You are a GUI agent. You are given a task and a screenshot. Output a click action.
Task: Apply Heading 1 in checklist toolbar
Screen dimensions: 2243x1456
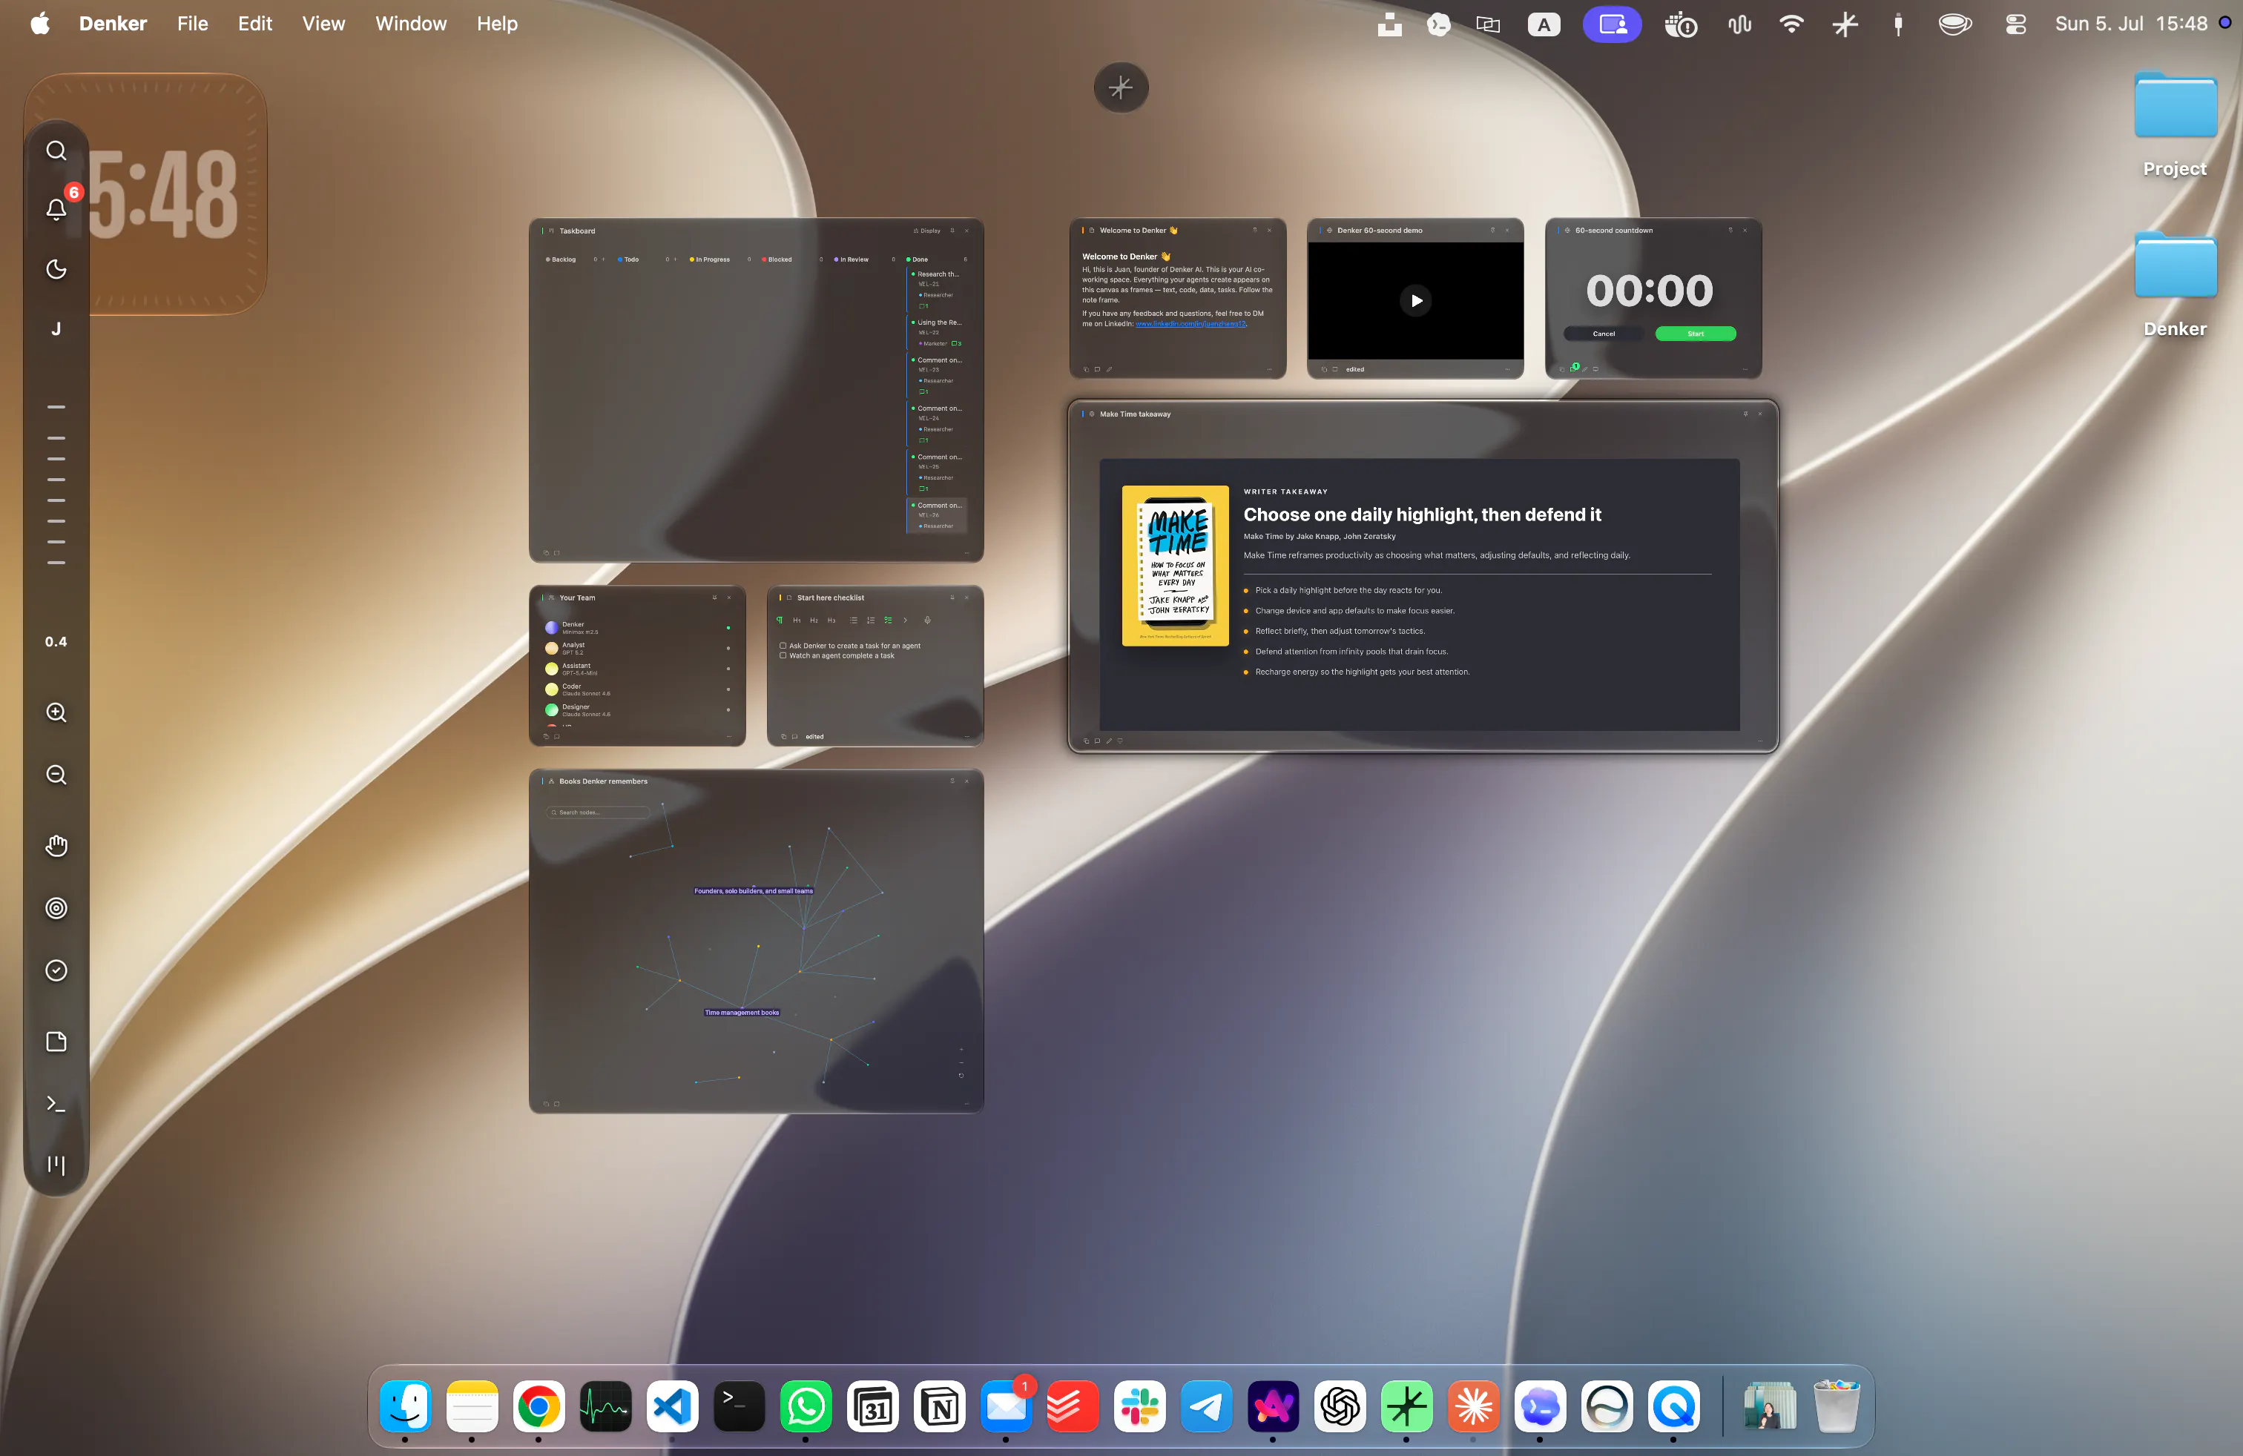coord(797,620)
